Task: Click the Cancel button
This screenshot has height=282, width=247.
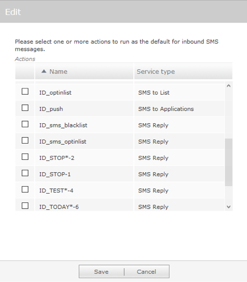Action: 147,272
